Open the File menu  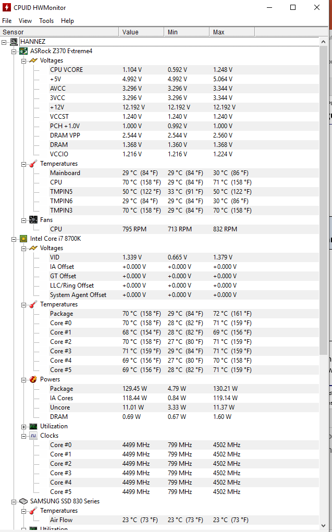coord(7,21)
